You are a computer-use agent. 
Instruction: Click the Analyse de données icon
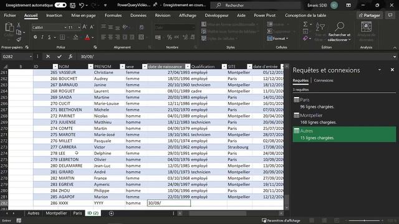coord(366,32)
